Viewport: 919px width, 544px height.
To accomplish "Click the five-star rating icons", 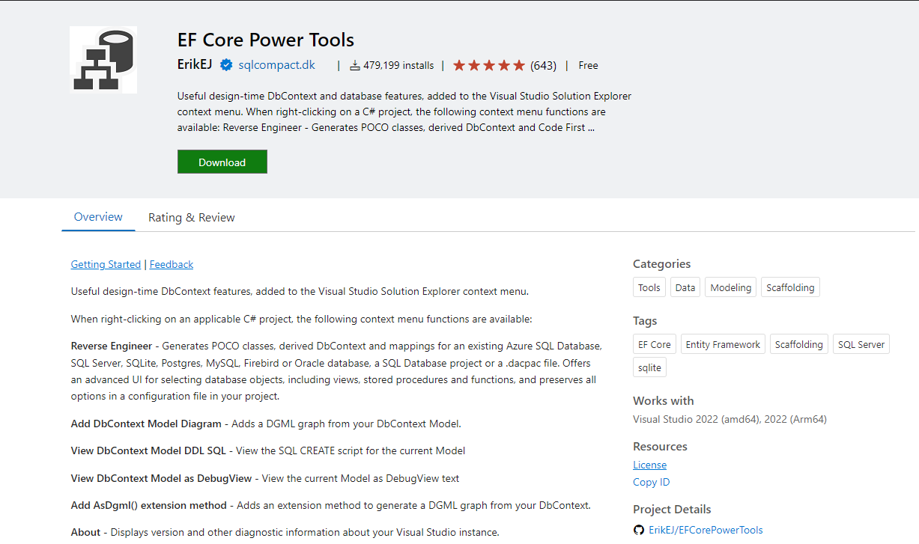I will tap(489, 66).
